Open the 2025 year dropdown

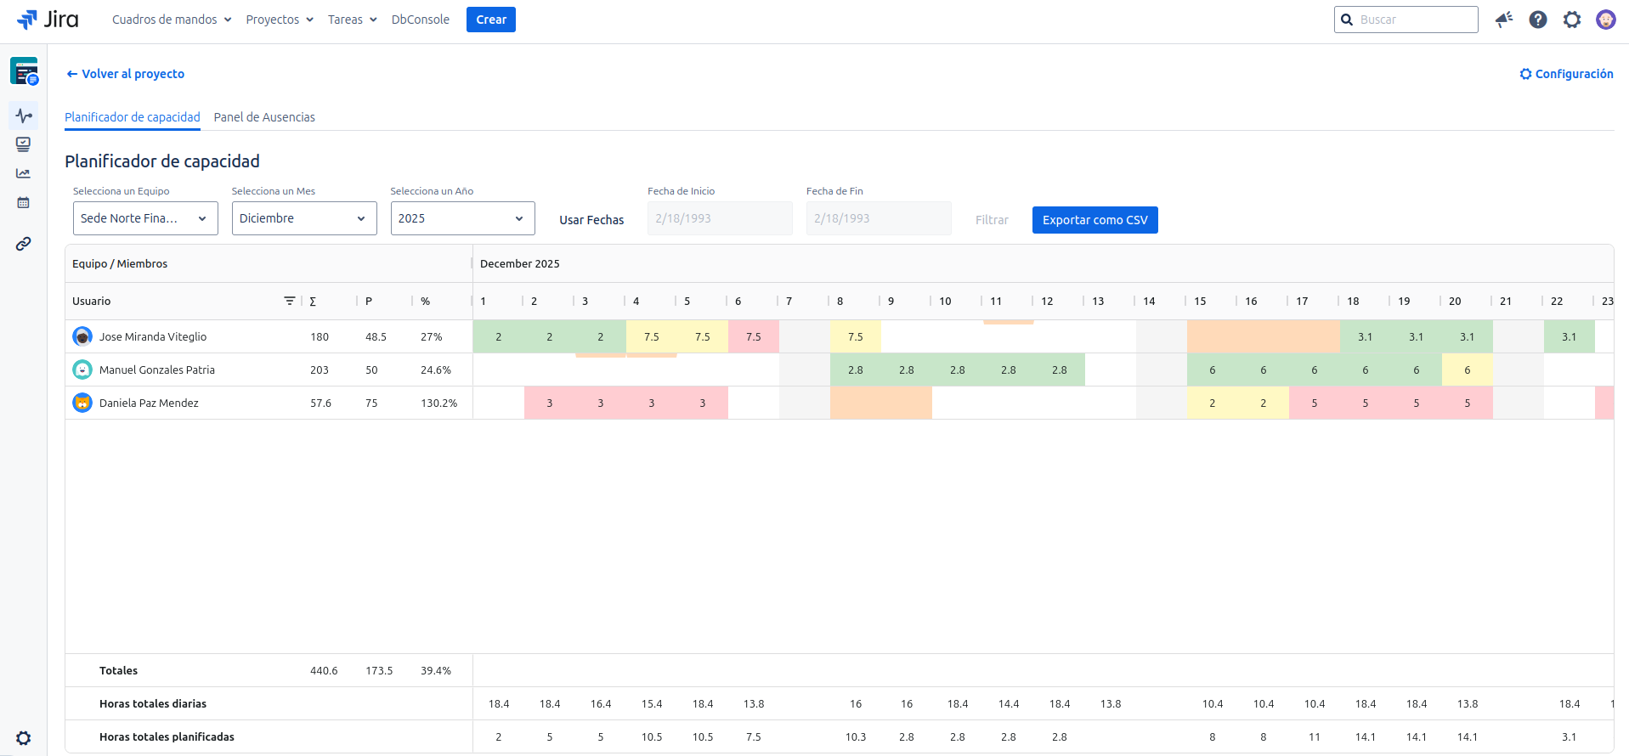pyautogui.click(x=462, y=218)
